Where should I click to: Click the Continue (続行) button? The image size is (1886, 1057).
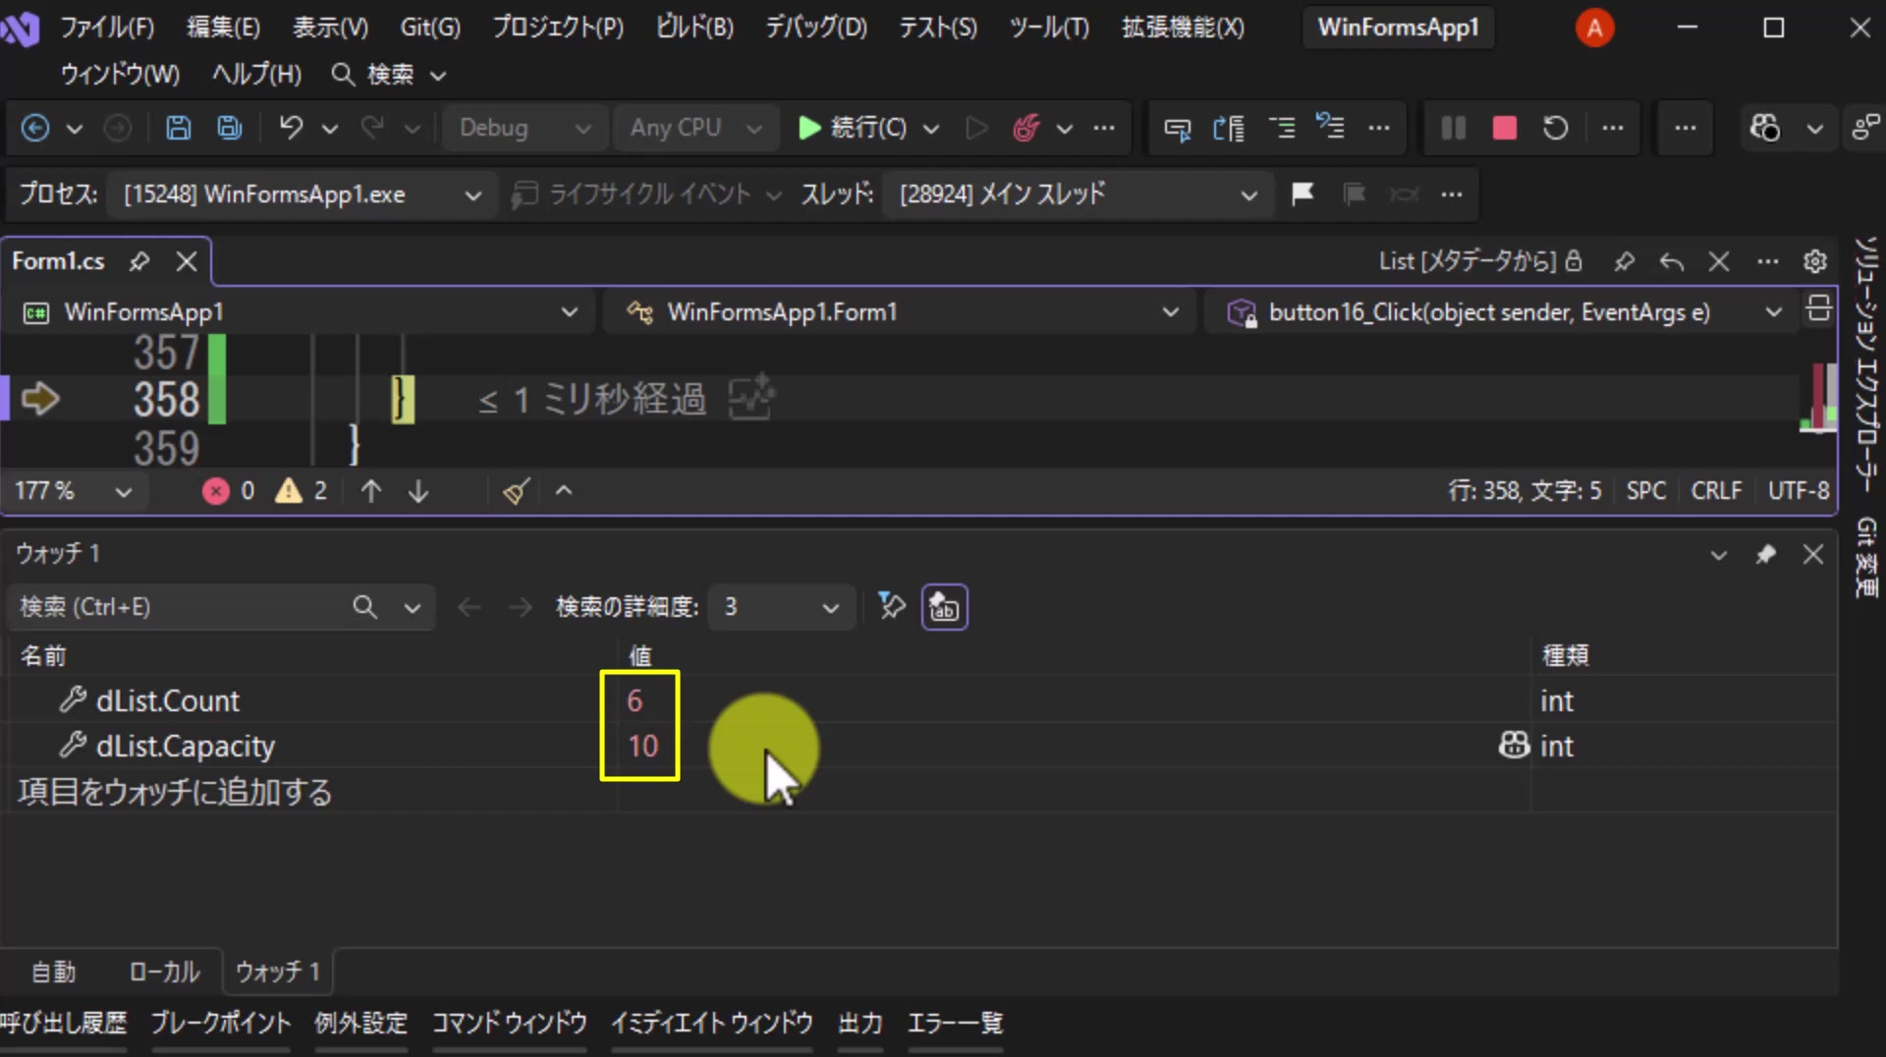tap(852, 128)
